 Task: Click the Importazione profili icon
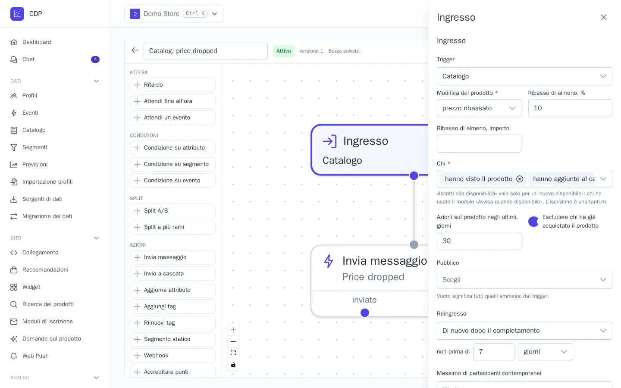tap(14, 182)
